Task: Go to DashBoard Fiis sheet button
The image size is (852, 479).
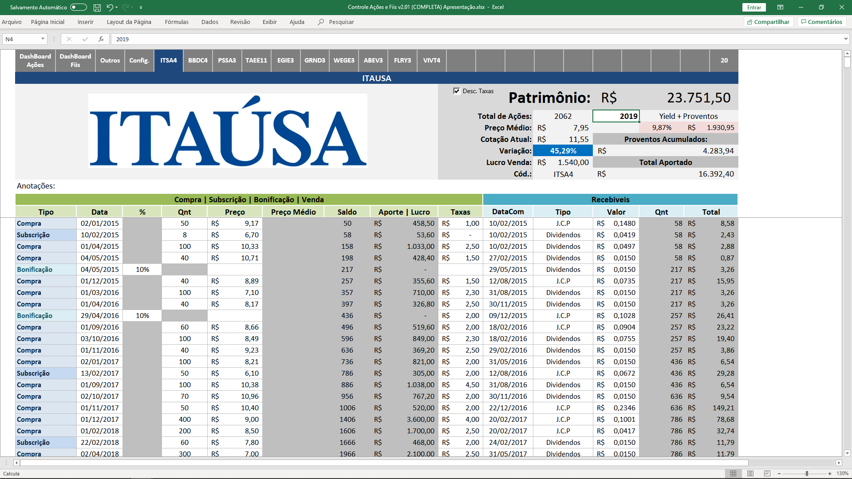Action: 75,60
